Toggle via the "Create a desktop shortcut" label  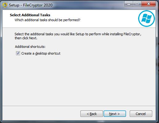[41, 53]
